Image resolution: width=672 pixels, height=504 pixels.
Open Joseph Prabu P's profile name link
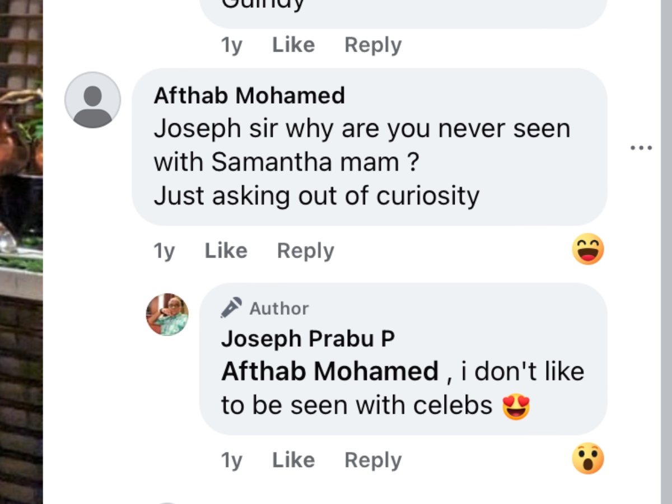[x=307, y=339]
